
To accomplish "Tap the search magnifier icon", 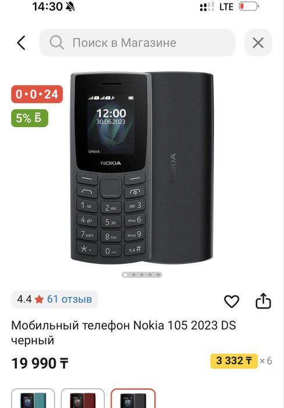I will click(57, 43).
